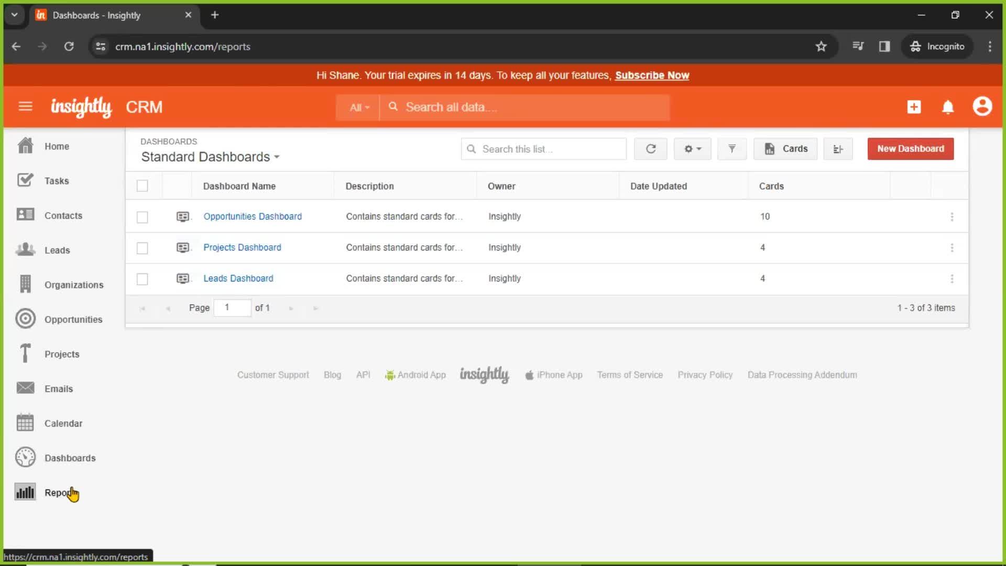Expand filter options with funnel icon
Screen dimensions: 1006x566
coord(731,149)
